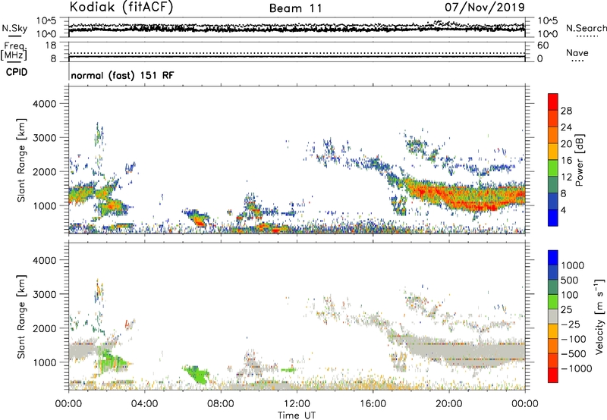Viewport: 607px width, 420px height.
Task: Click the 'N.Search' legend label
Action: (x=586, y=28)
